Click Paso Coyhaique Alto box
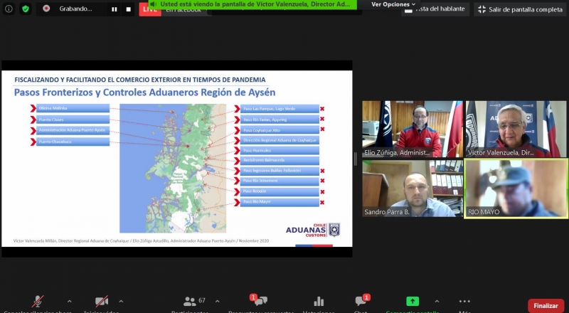569x313 pixels. coord(280,130)
